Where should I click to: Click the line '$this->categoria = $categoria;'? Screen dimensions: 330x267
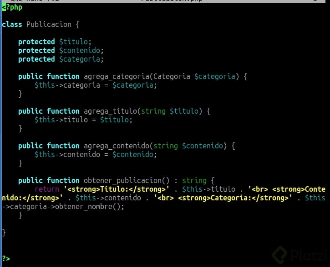[96, 85]
